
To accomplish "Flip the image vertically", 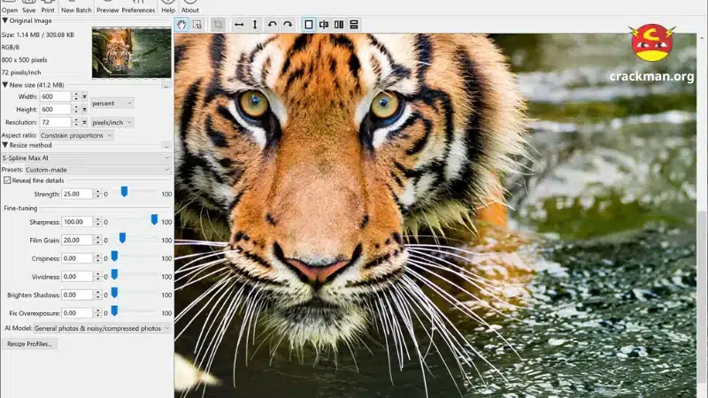I will [255, 25].
